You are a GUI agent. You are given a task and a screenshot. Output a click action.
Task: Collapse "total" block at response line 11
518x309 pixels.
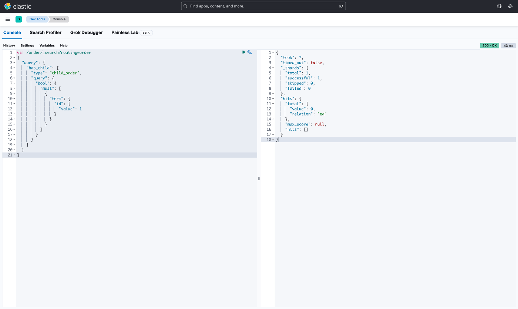pos(273,104)
